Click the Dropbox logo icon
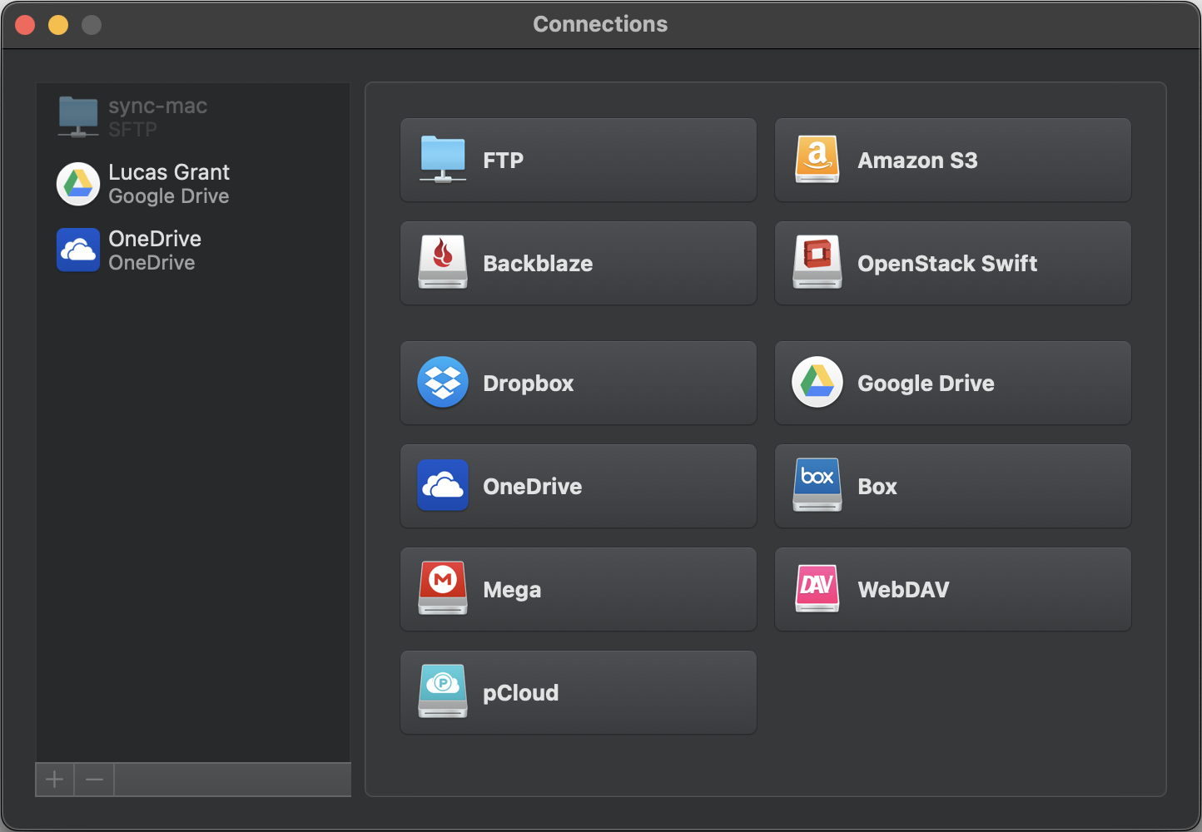 [x=443, y=383]
